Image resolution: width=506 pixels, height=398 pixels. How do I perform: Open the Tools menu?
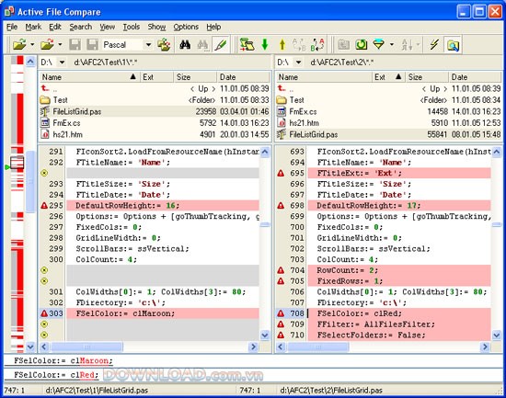(x=132, y=27)
